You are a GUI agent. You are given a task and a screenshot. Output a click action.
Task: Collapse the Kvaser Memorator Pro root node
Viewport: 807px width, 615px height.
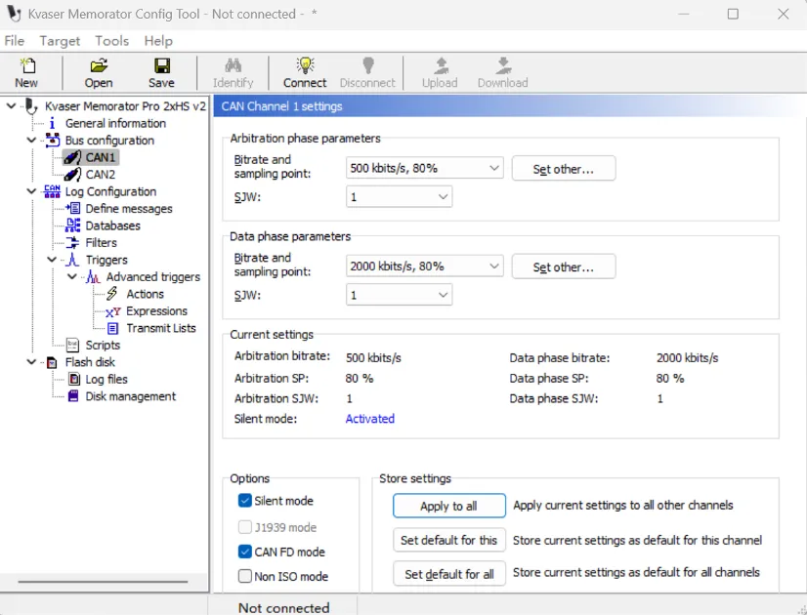tap(11, 106)
